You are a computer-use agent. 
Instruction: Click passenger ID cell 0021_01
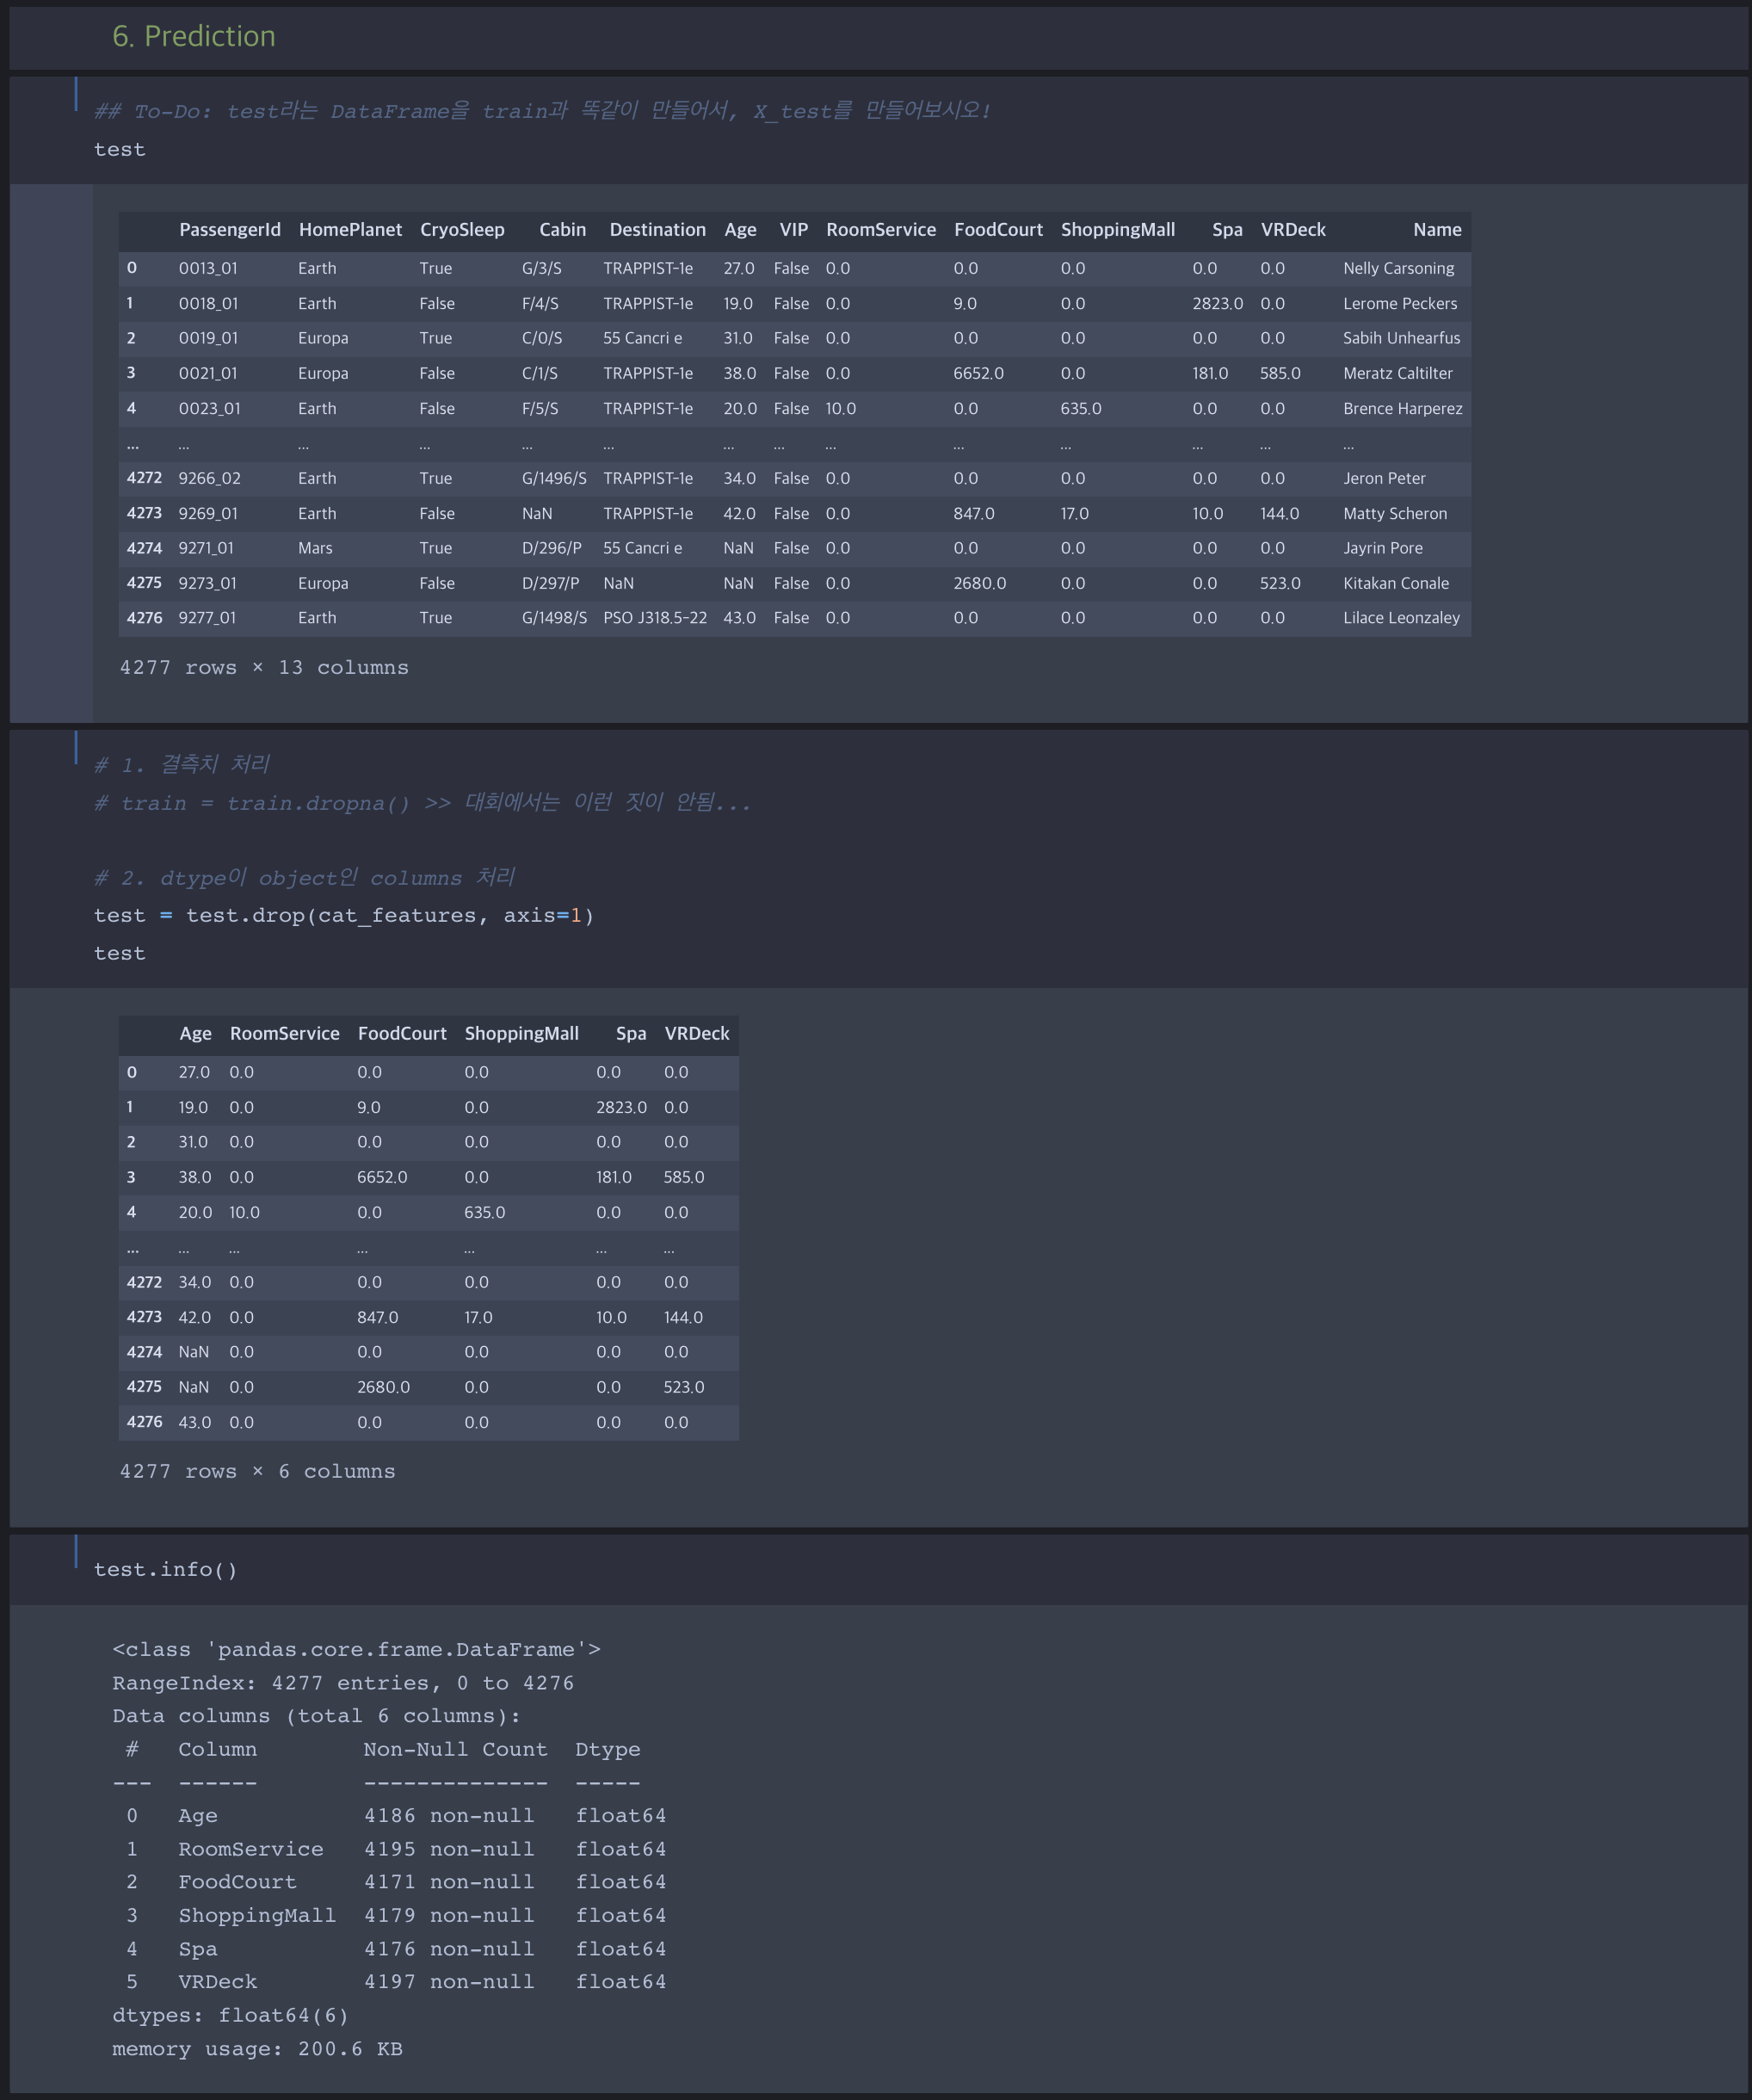tap(208, 373)
